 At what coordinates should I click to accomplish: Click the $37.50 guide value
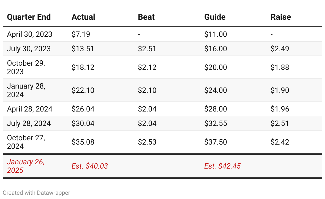[x=216, y=142]
